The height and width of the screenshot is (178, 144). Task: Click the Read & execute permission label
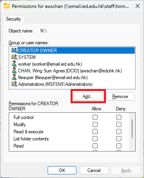coord(29,132)
